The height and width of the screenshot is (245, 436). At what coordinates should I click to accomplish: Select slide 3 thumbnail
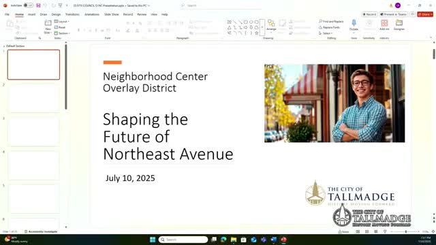coord(33,132)
